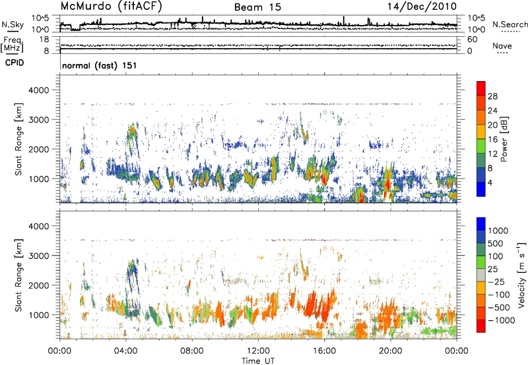Click the Time UT axis title

(x=258, y=361)
